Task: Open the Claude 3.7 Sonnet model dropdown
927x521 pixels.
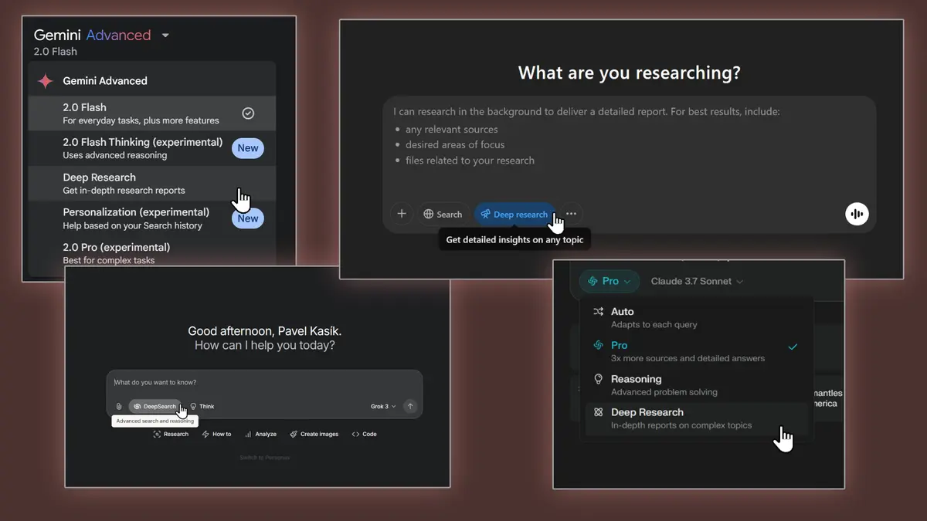Action: click(697, 282)
